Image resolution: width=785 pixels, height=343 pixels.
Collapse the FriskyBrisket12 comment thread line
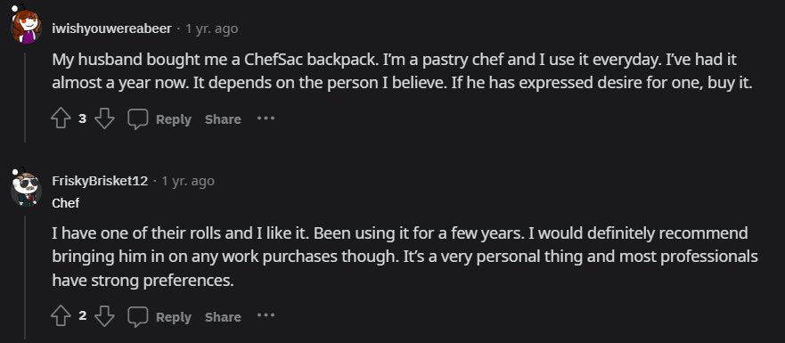[26, 279]
